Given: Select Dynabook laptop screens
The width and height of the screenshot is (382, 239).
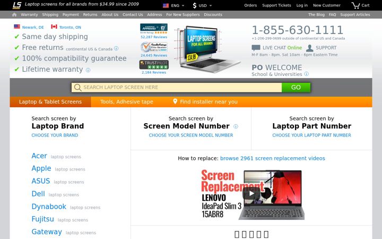Looking at the screenshot, I should (49, 206).
